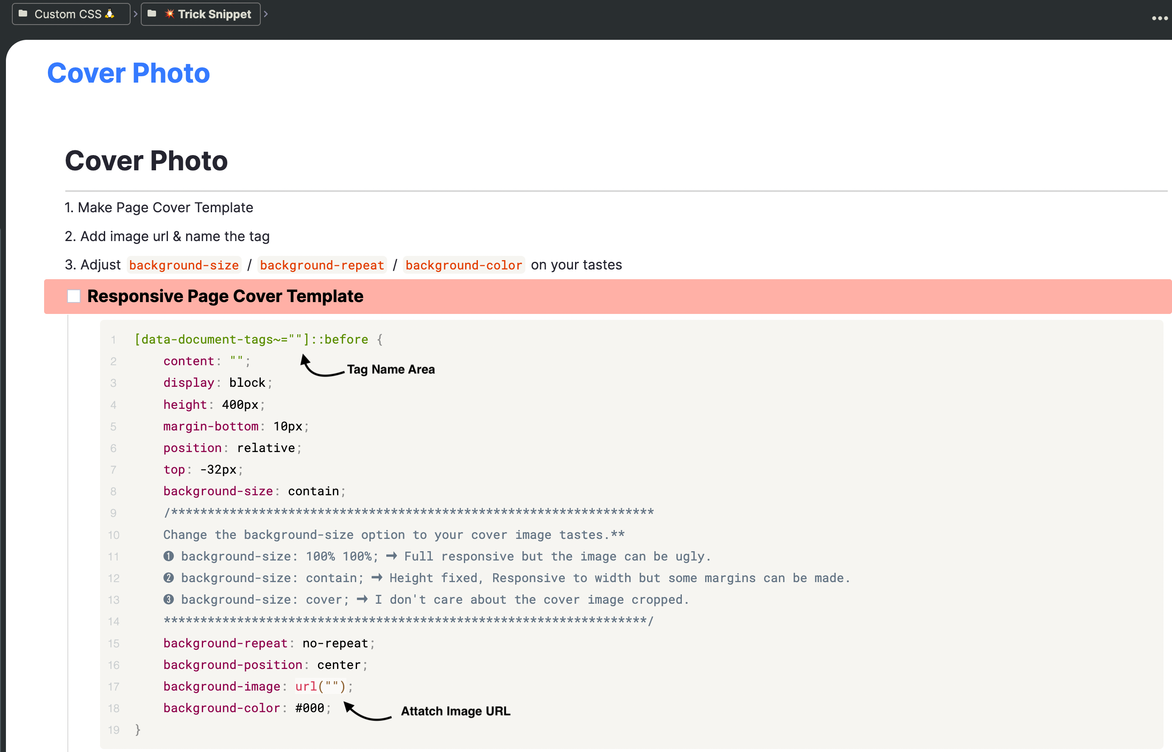Image resolution: width=1172 pixels, height=752 pixels.
Task: Click the background-color inline code chip
Action: [463, 265]
